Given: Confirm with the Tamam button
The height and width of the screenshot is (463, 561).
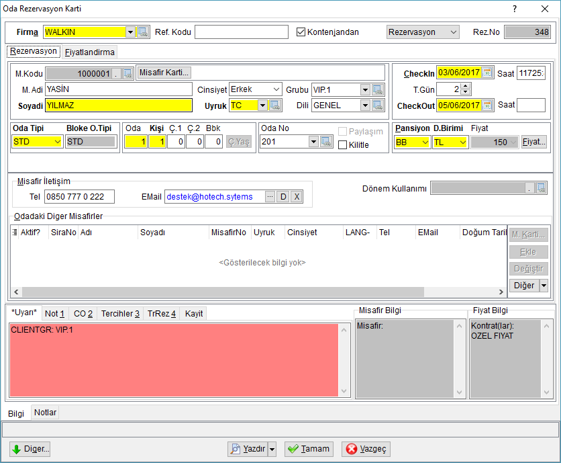Looking at the screenshot, I should [309, 449].
